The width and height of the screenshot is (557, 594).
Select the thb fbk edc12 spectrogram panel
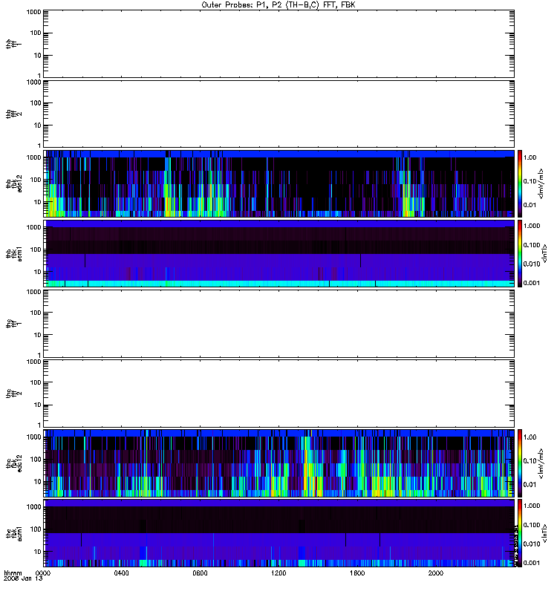(279, 183)
